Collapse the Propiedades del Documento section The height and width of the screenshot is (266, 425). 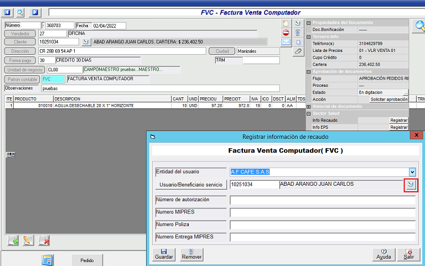[308, 23]
